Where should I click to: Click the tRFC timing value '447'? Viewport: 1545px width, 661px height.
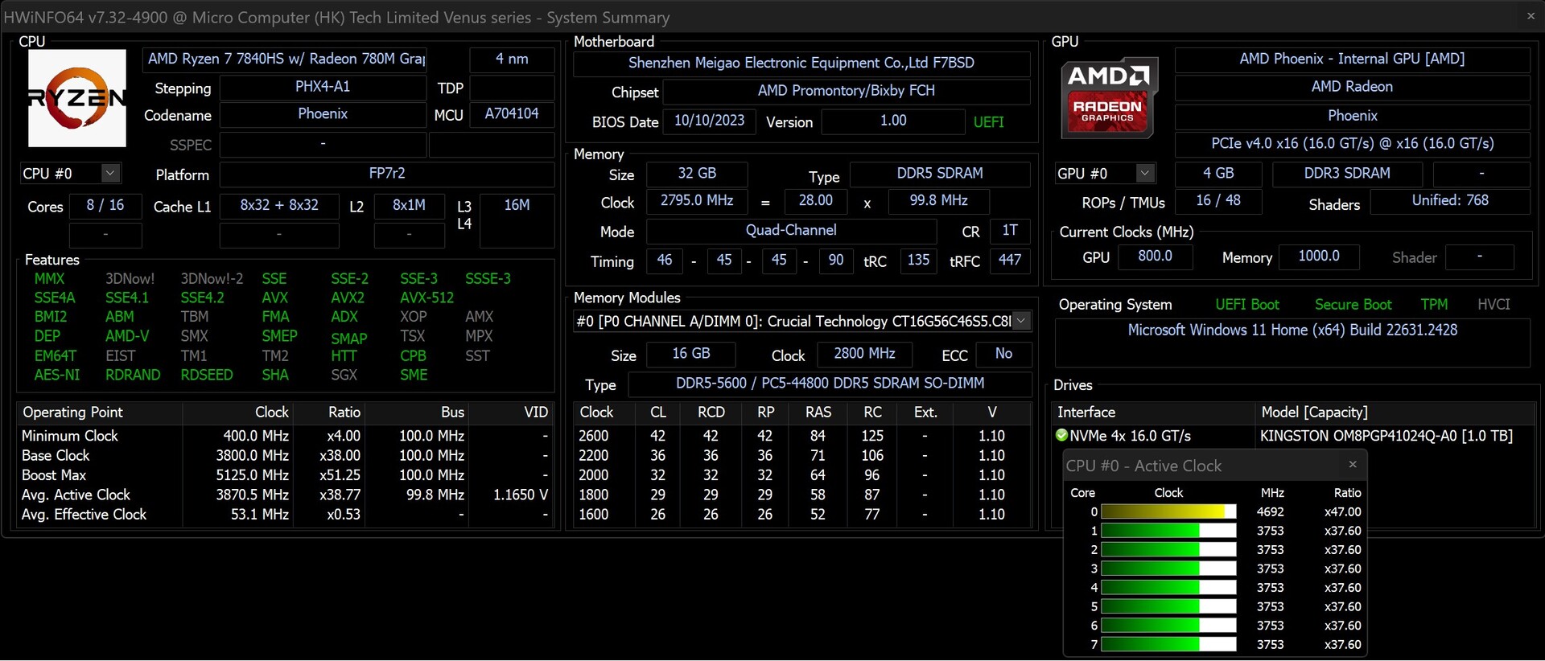point(1010,261)
